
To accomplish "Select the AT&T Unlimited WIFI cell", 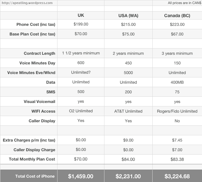I will pyautogui.click(x=128, y=111).
